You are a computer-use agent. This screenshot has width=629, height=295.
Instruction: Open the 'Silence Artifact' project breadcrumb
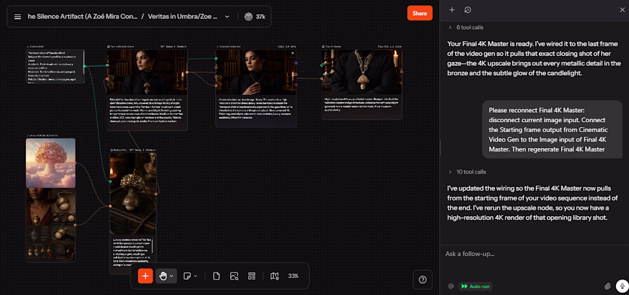(83, 17)
